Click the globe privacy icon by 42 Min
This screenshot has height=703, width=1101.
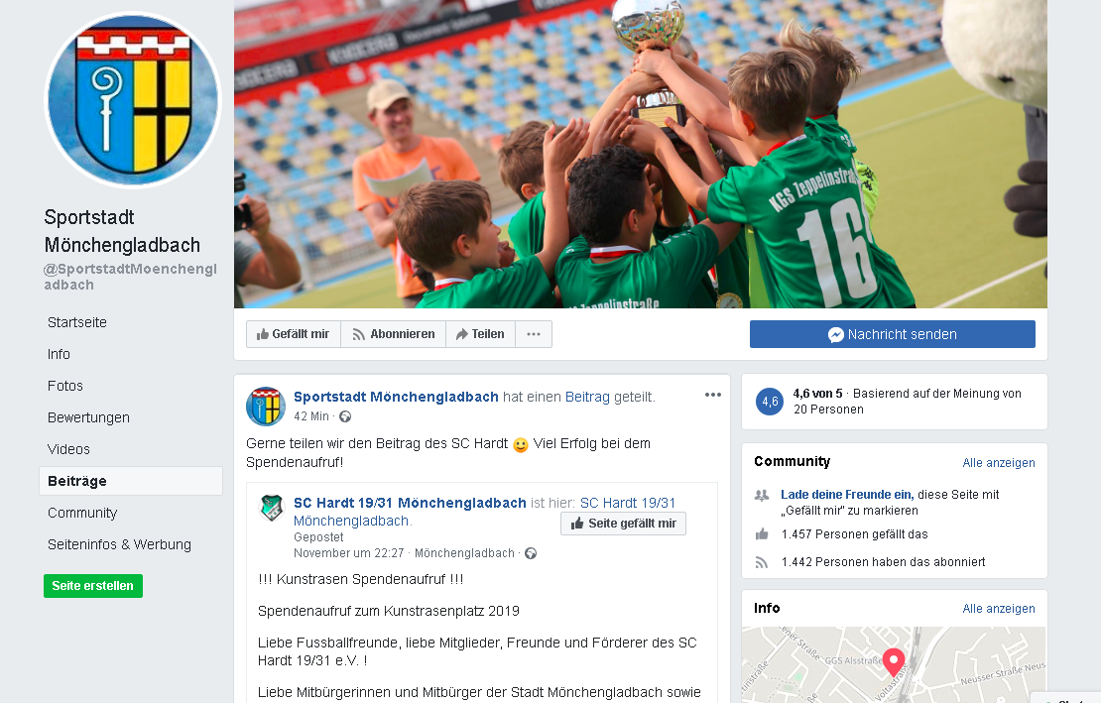345,416
